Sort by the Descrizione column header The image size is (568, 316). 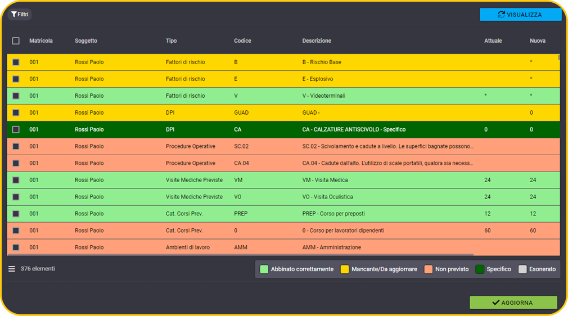[317, 40]
